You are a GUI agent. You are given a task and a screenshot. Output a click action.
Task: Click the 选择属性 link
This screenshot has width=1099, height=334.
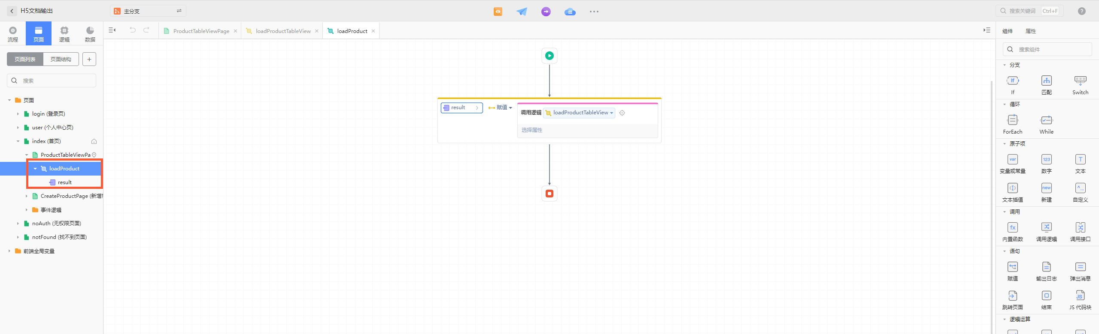pyautogui.click(x=532, y=130)
